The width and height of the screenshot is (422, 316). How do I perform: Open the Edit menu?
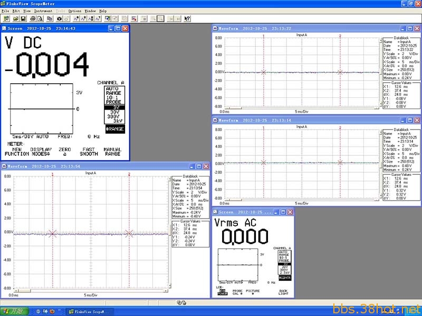pos(16,11)
